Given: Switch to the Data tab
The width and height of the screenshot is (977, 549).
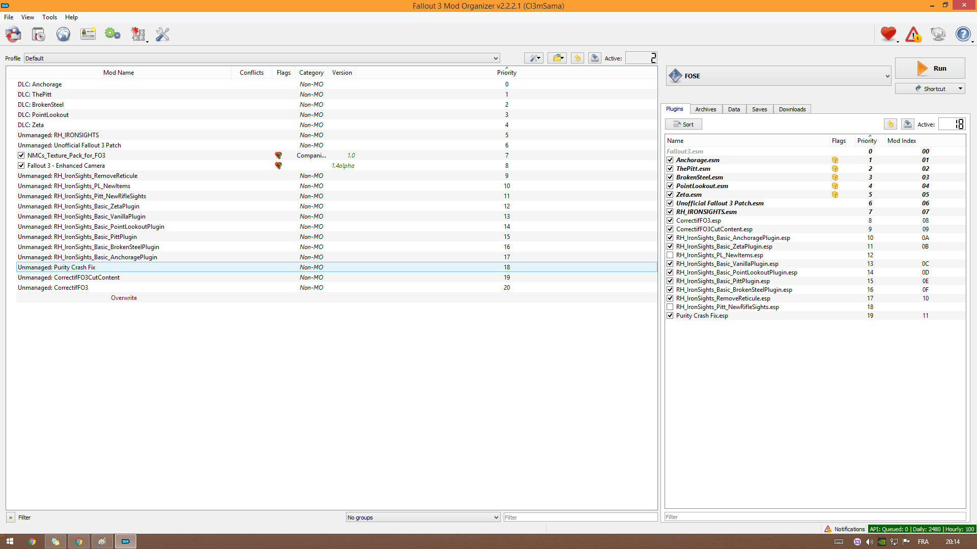Looking at the screenshot, I should point(734,109).
